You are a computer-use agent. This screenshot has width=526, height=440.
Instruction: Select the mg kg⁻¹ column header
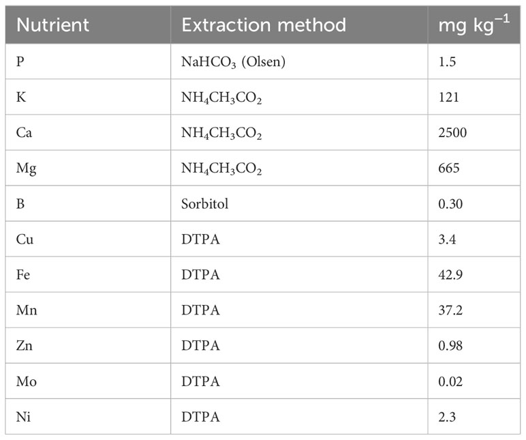coord(474,25)
